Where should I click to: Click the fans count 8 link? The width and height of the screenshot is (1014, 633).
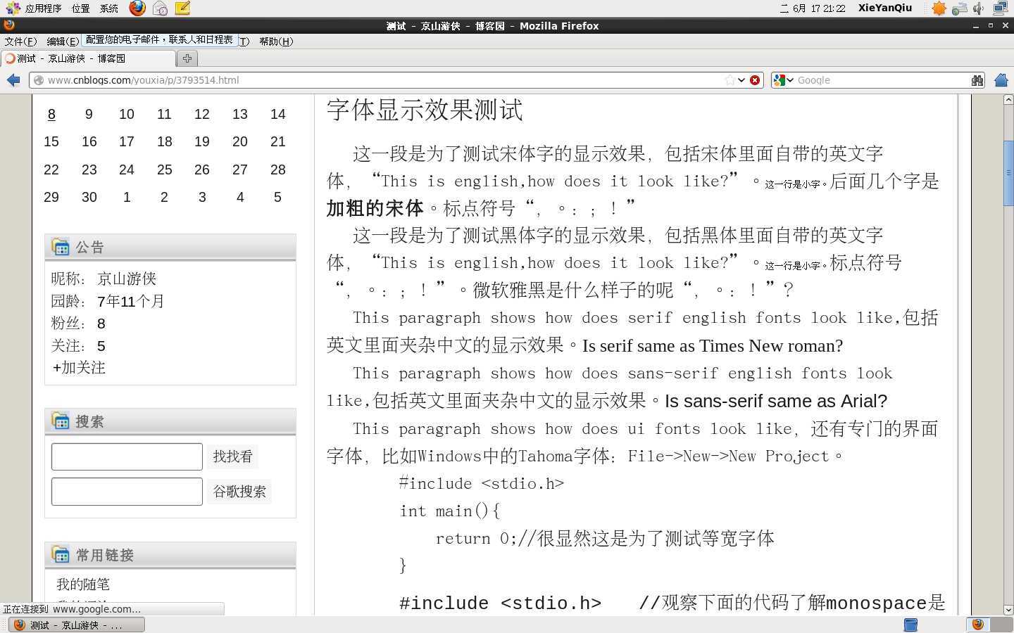101,324
